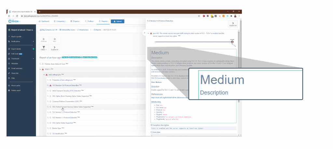Click the magnifier icon beside Policies: Basic Network Scan

(x=40, y=64)
